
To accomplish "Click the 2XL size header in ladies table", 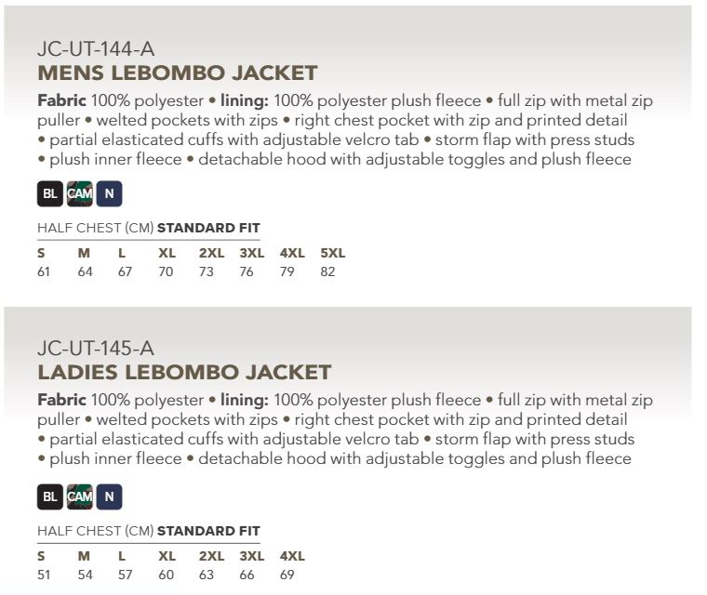I will [x=211, y=556].
